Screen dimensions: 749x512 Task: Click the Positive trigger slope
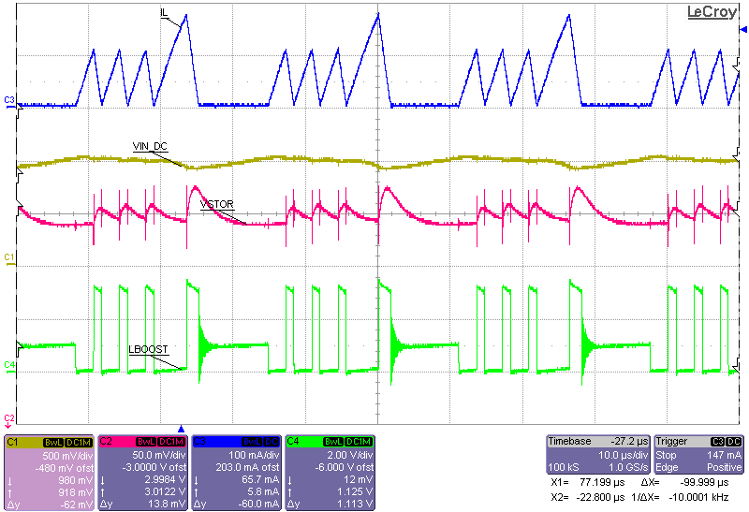724,467
